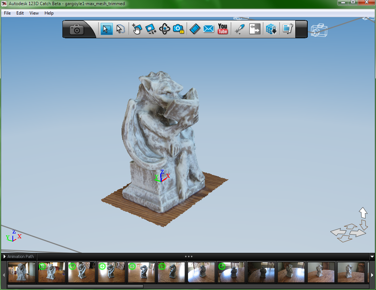
Task: Open the File menu
Action: click(7, 13)
